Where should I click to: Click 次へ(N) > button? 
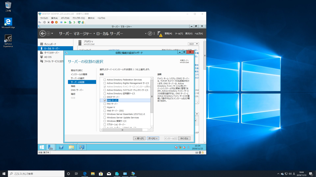pos(153,138)
